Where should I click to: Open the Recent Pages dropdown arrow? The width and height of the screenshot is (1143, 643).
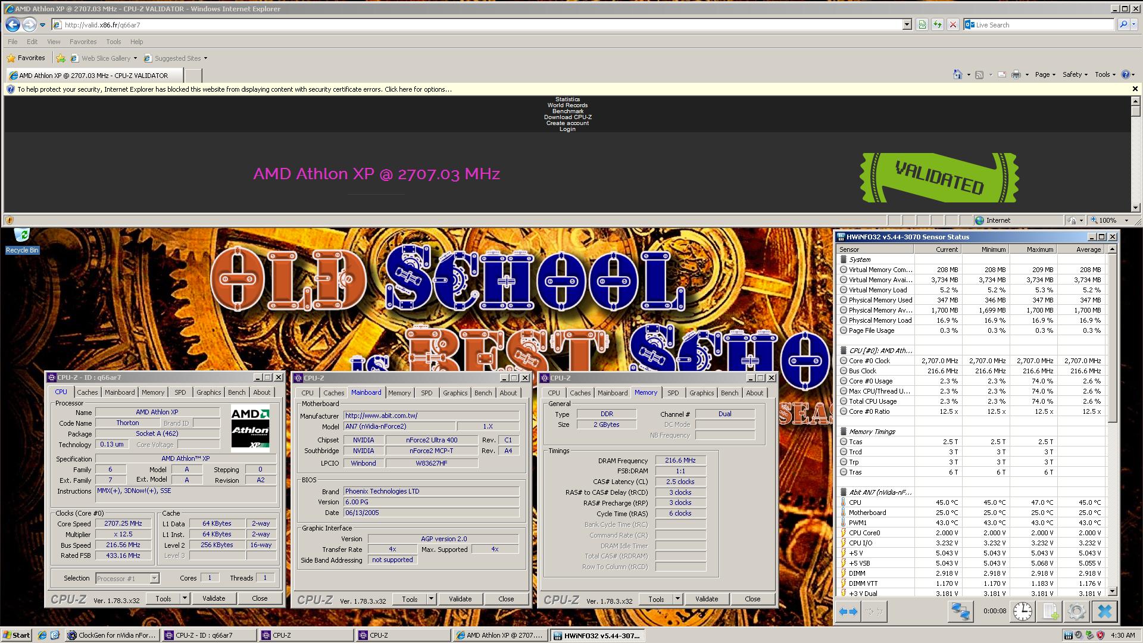point(42,25)
